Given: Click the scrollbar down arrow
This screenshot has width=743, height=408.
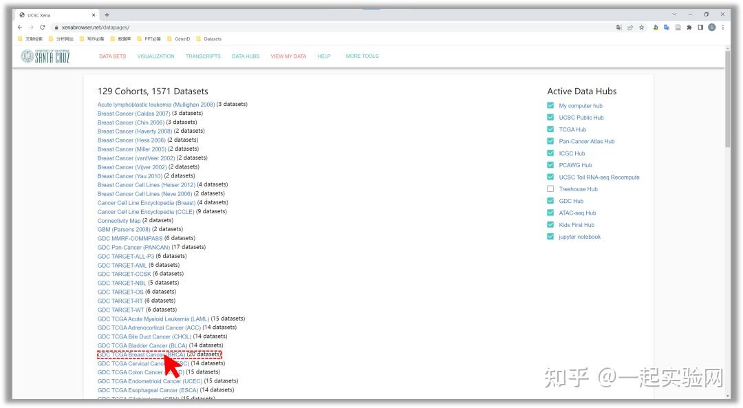Looking at the screenshot, I should pyautogui.click(x=727, y=396).
